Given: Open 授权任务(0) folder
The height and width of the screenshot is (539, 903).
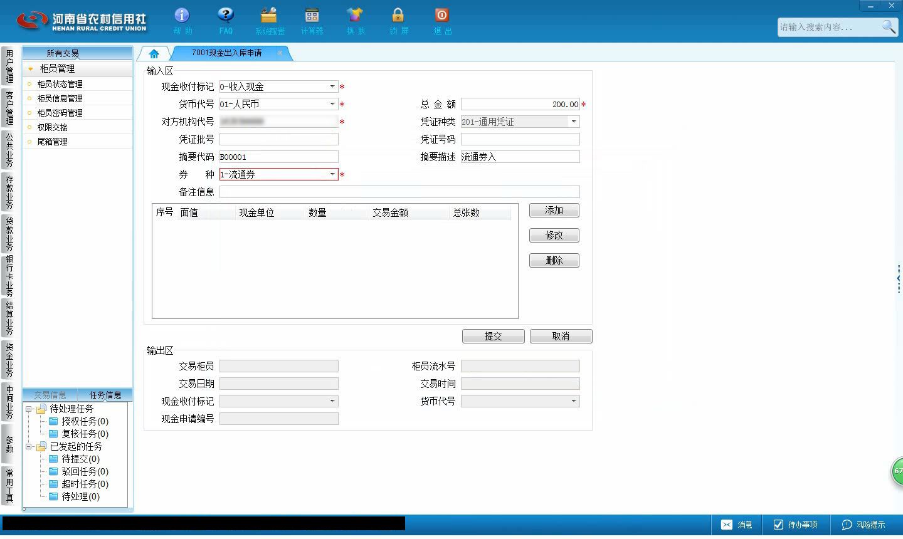Looking at the screenshot, I should click(78, 421).
